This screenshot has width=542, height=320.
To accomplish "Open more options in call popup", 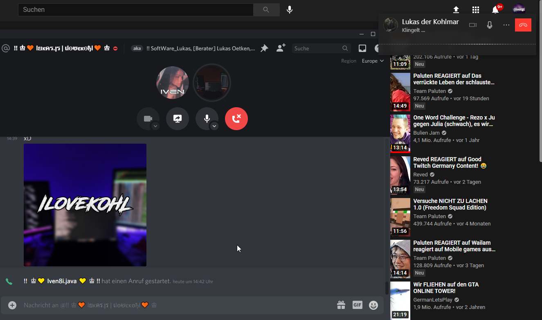I will 506,25.
